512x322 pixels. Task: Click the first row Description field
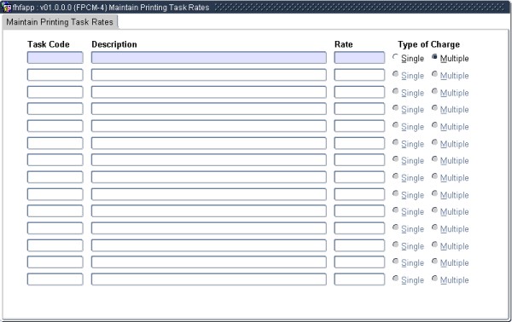[209, 58]
